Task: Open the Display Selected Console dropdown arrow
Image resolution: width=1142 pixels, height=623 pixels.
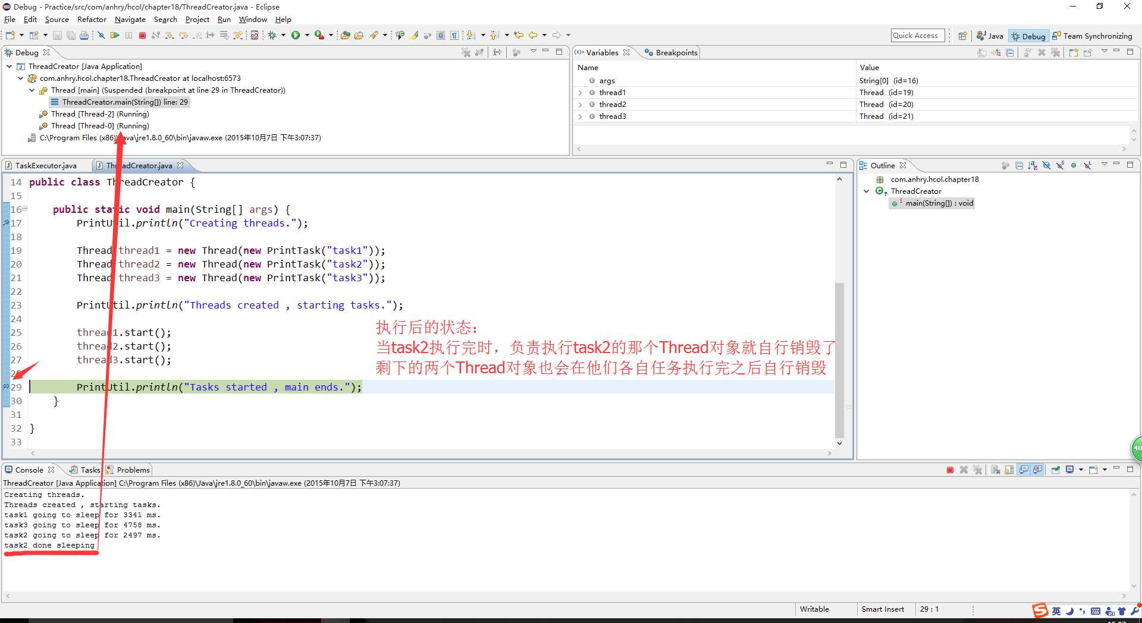Action: [x=1081, y=470]
